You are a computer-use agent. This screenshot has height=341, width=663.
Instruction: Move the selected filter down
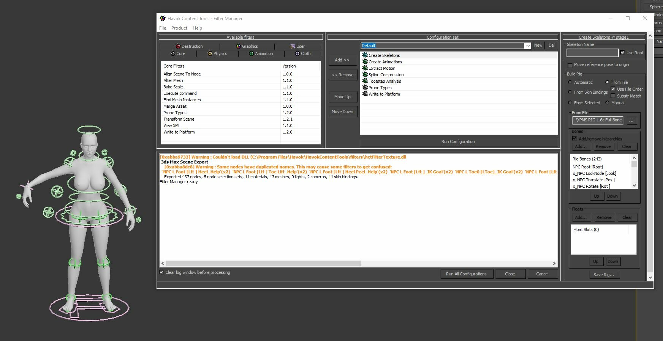pyautogui.click(x=342, y=112)
